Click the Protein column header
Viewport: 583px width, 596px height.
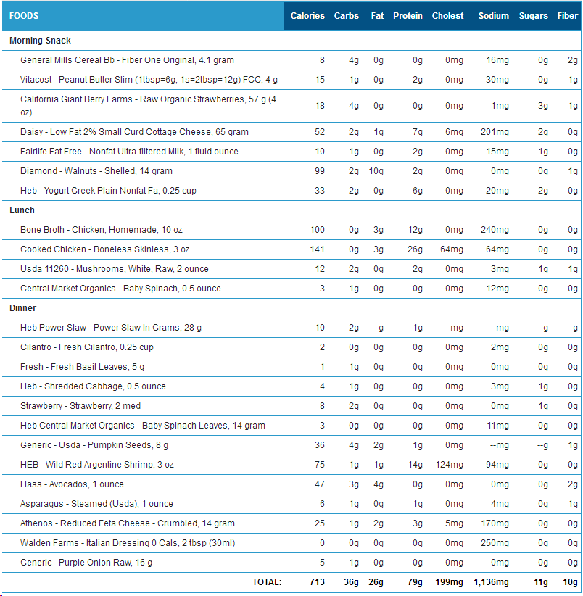(408, 16)
